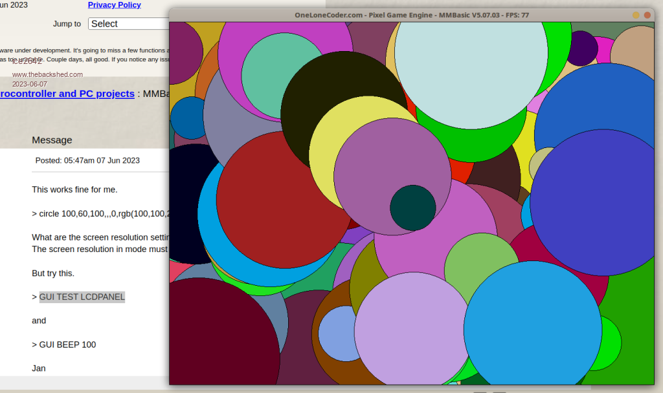
Task: Click the GUI BEEP 100 command text
Action: (x=67, y=345)
